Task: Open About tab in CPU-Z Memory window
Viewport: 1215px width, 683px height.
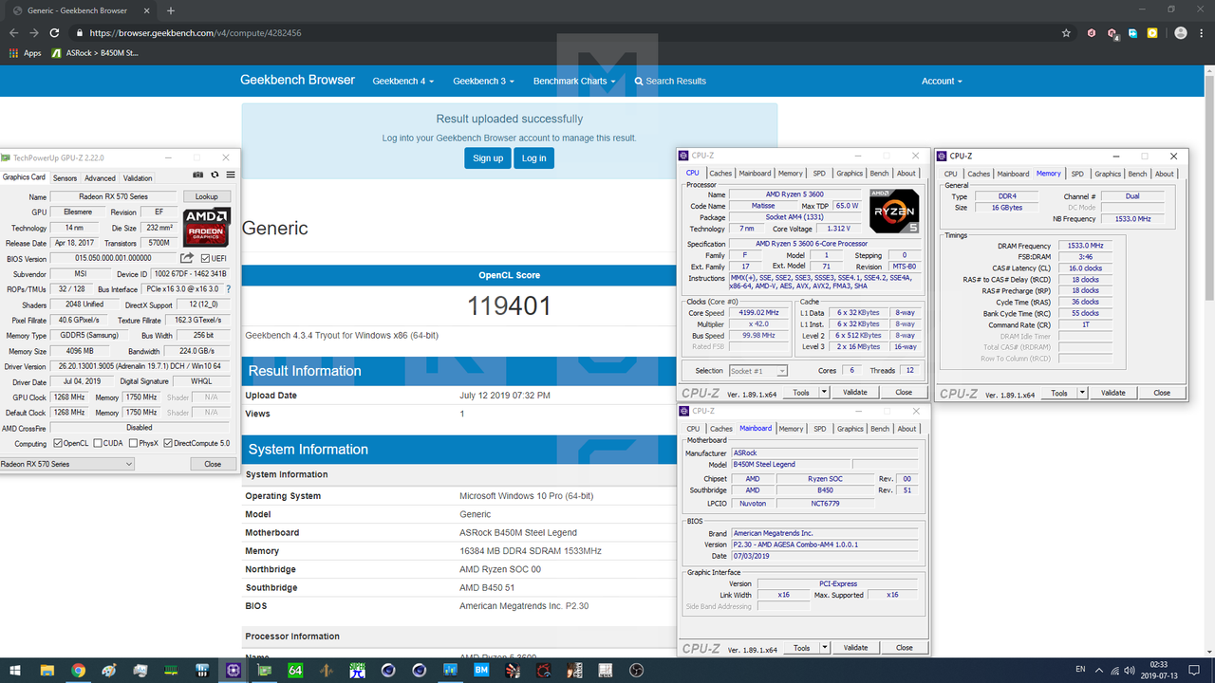Action: pos(1165,174)
